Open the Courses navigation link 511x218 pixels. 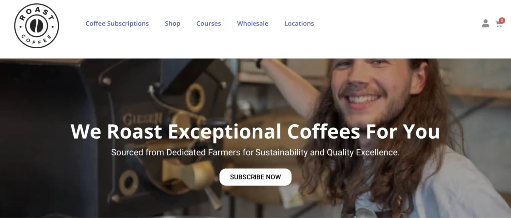point(208,24)
